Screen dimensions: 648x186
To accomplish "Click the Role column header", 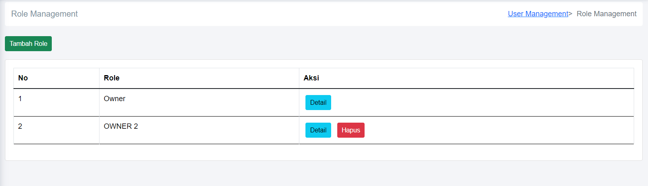I will [x=112, y=78].
